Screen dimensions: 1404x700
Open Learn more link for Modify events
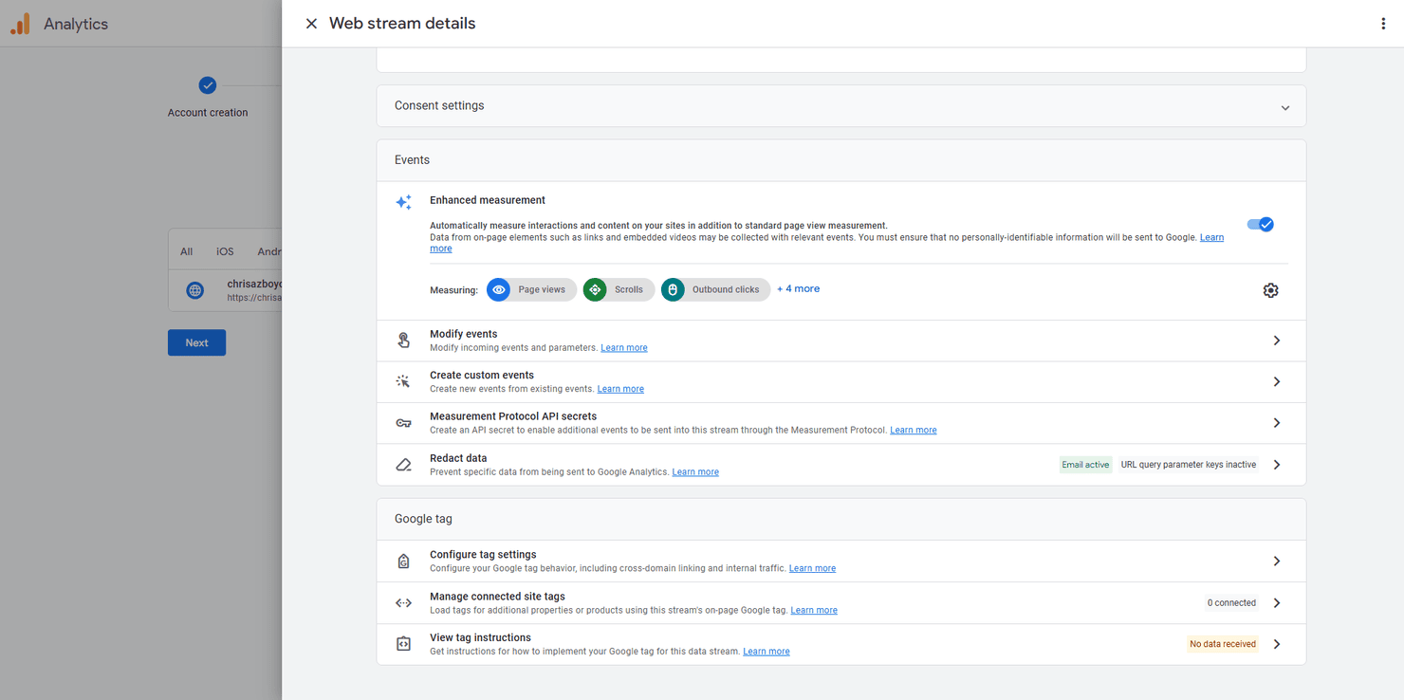624,348
